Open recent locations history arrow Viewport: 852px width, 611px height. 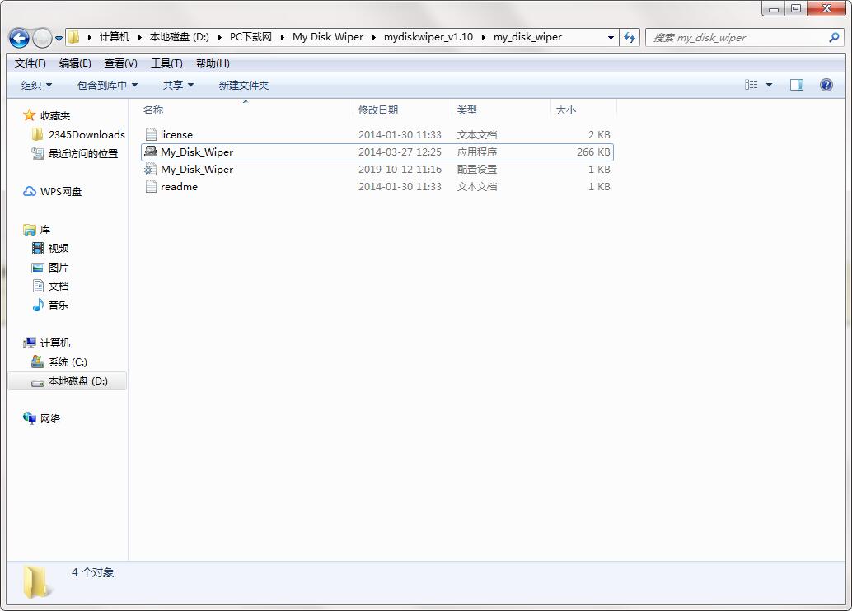pos(59,38)
